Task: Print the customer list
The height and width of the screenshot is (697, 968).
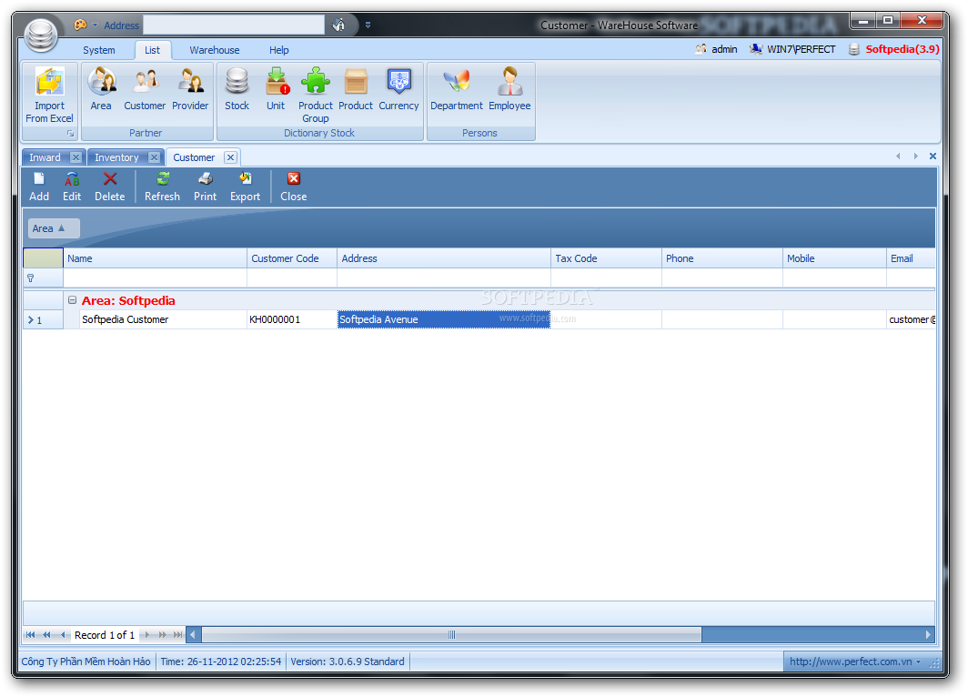Action: point(205,187)
